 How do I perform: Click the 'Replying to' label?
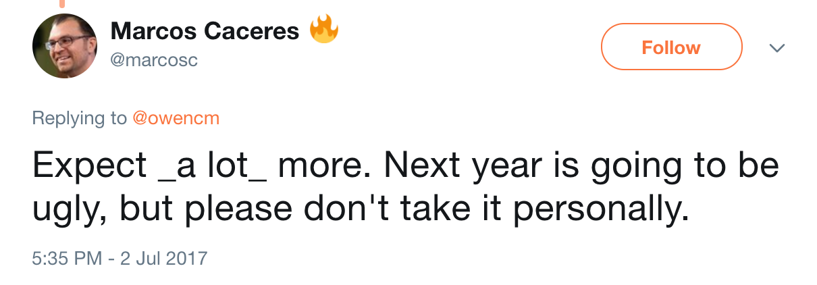pos(79,119)
